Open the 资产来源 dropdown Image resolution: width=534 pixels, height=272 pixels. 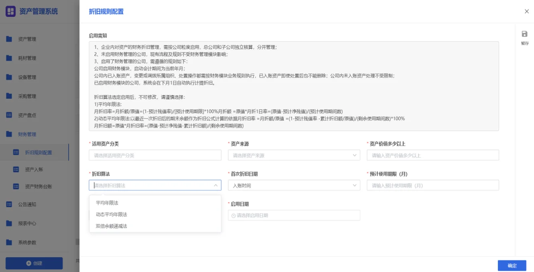(294, 155)
